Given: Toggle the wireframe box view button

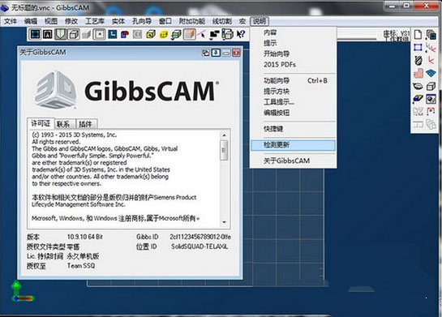Looking at the screenshot, I should [x=74, y=34].
